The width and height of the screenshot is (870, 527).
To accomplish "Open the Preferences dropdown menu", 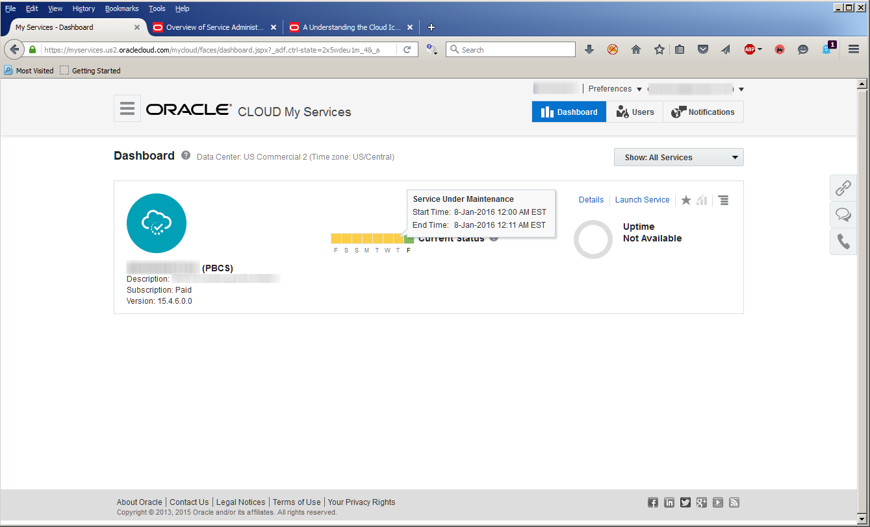I will pos(615,89).
